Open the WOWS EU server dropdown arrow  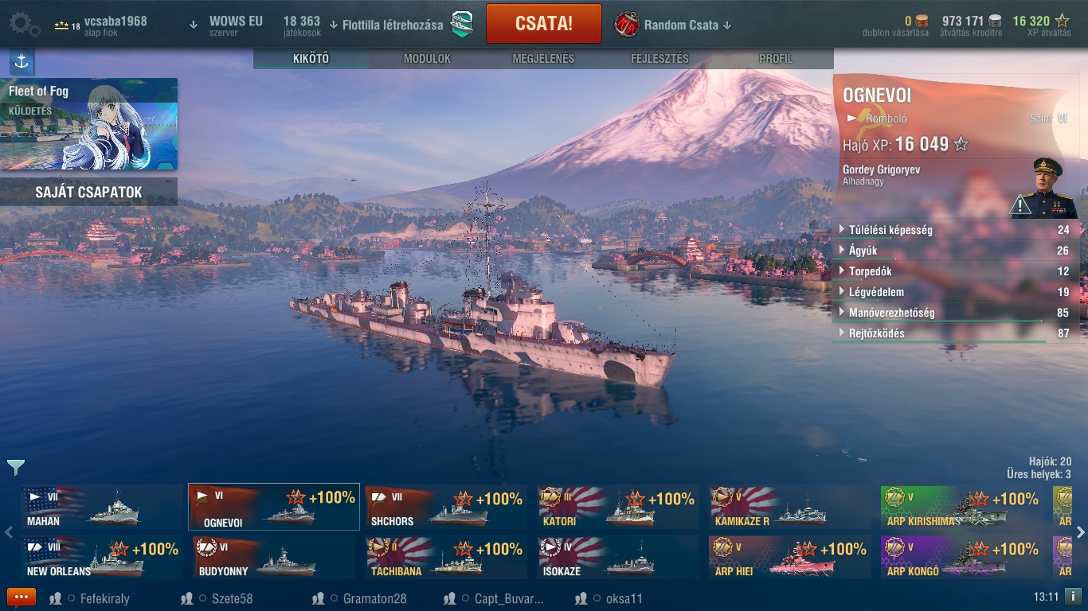(193, 25)
